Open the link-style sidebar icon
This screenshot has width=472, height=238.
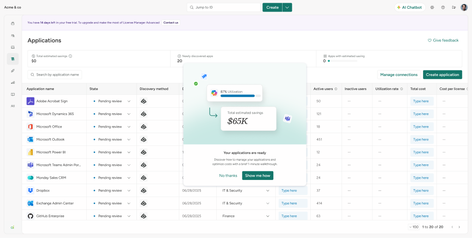pos(12,70)
